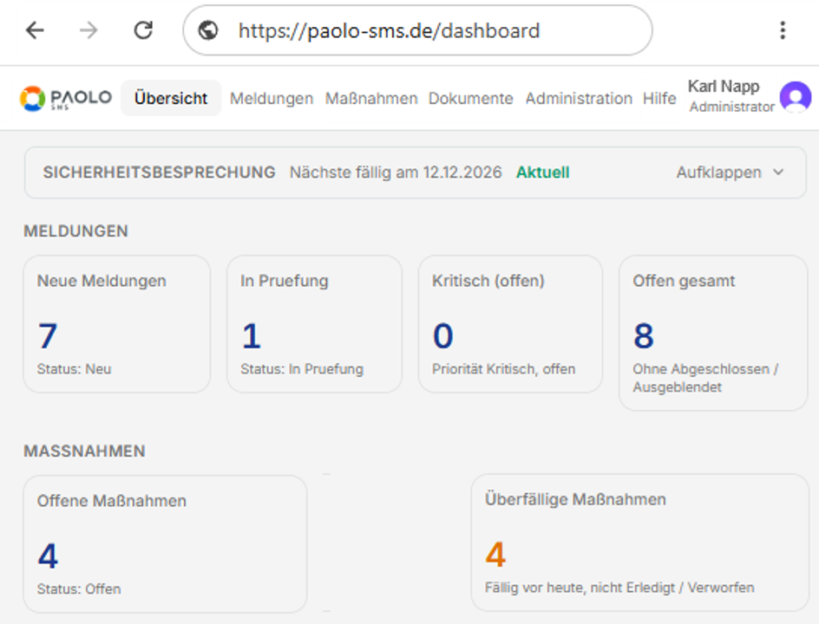Go to the Dokumente section
Screen dimensions: 819x624
click(470, 98)
